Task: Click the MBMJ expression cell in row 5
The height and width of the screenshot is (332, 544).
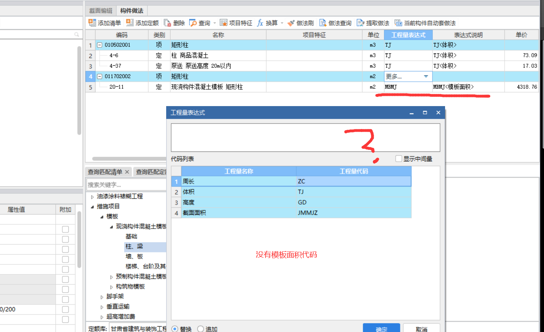Action: [408, 87]
